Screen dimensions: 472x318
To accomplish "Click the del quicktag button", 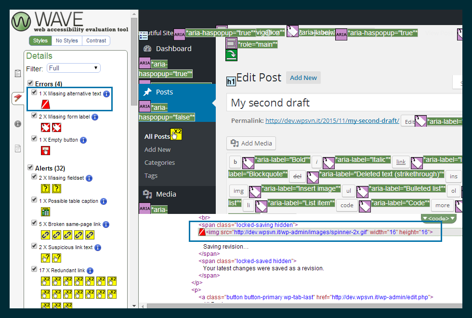I will 298,176.
